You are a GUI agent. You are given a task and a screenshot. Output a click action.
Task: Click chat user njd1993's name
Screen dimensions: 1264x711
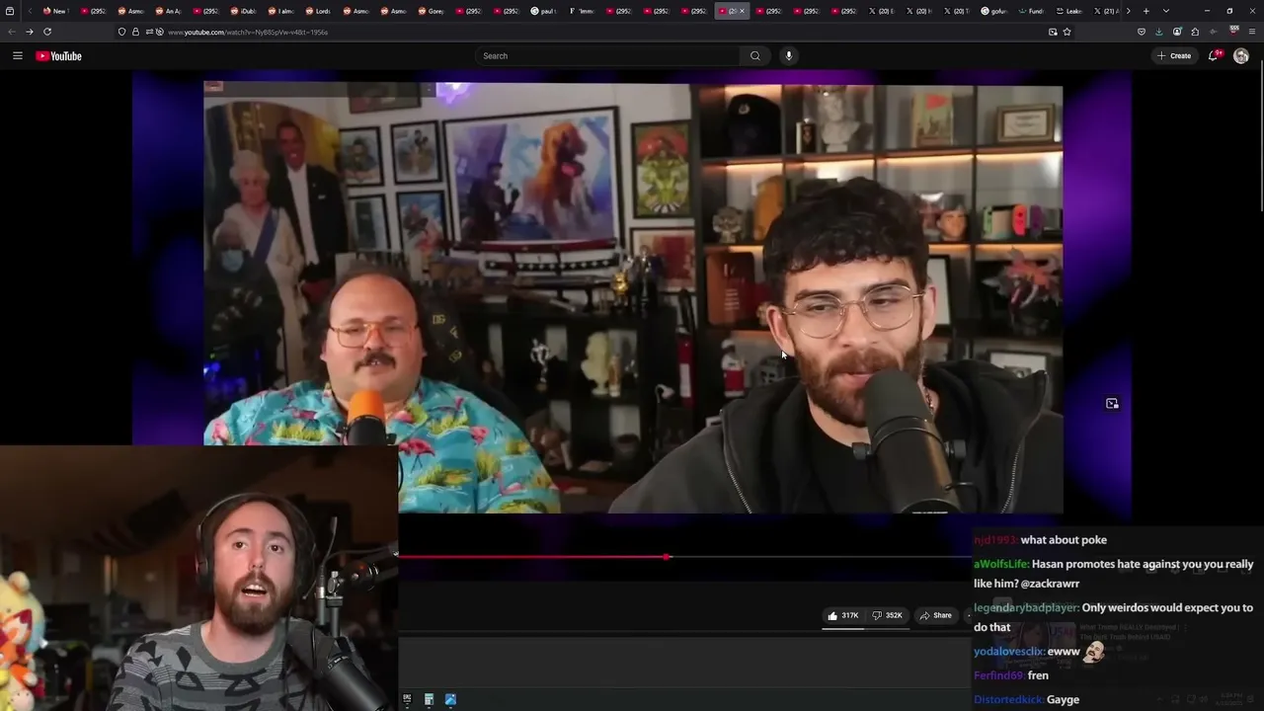pyautogui.click(x=995, y=540)
